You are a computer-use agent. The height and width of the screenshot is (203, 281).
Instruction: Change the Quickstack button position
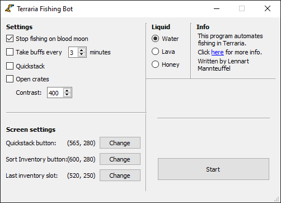(120, 143)
